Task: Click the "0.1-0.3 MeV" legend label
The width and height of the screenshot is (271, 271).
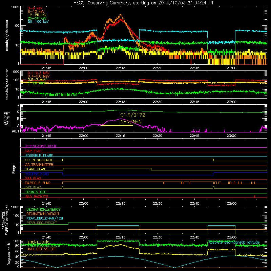Action: pos(39,73)
